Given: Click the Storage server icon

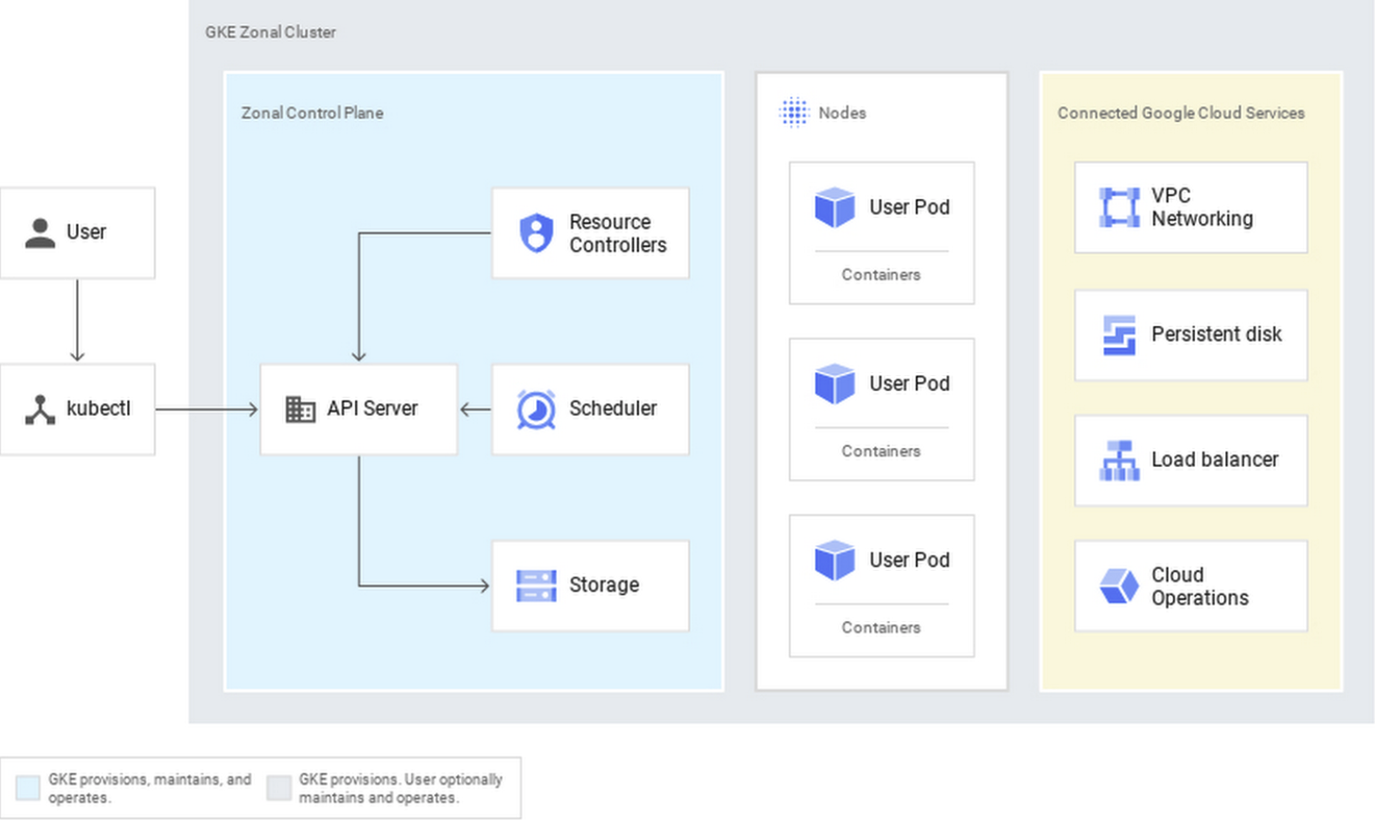Looking at the screenshot, I should 536,586.
